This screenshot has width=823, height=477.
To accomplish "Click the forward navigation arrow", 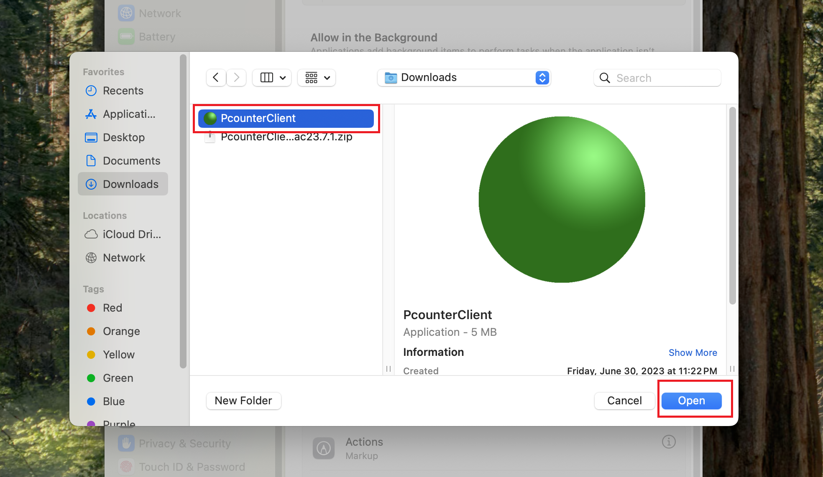I will point(236,78).
